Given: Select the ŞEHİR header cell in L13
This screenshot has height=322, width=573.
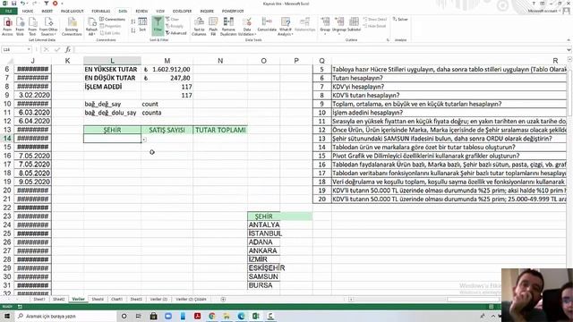Looking at the screenshot, I should 112,130.
